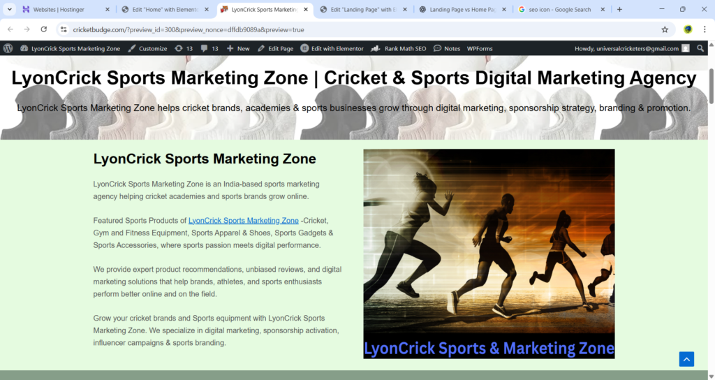Click the plus icon beside New
Image resolution: width=715 pixels, height=380 pixels.
230,48
